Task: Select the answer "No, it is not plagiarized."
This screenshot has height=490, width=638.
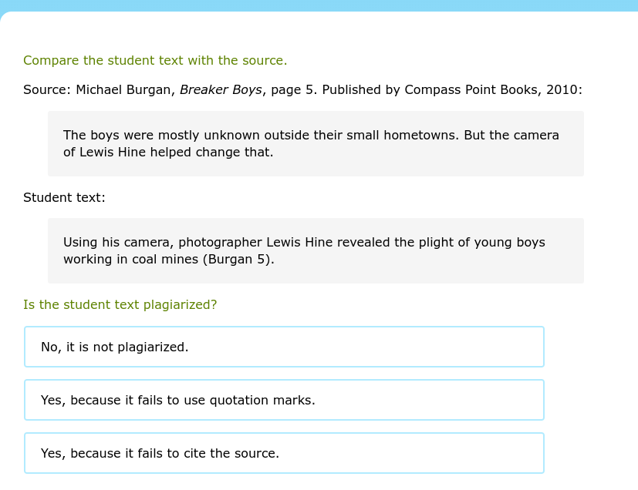Action: (x=284, y=347)
